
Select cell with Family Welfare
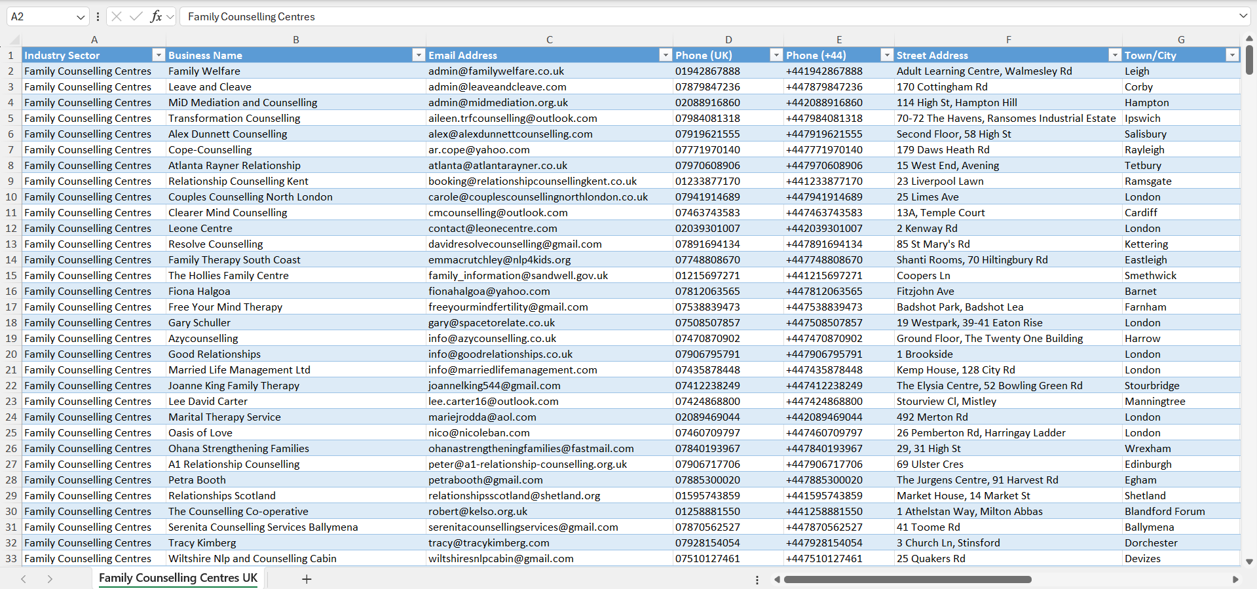tap(296, 71)
